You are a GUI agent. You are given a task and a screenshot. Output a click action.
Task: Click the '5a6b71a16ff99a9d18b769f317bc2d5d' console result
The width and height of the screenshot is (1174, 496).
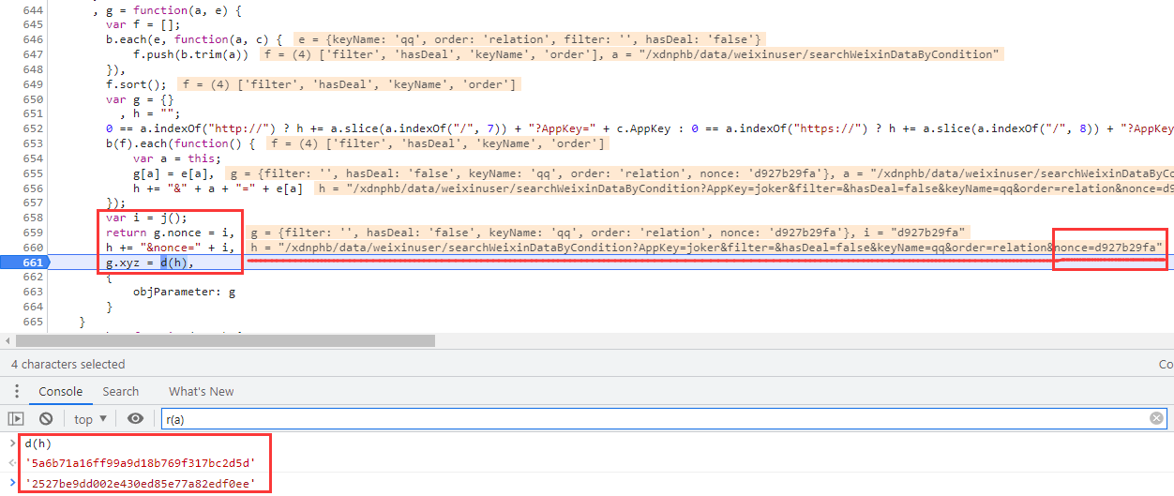click(140, 463)
